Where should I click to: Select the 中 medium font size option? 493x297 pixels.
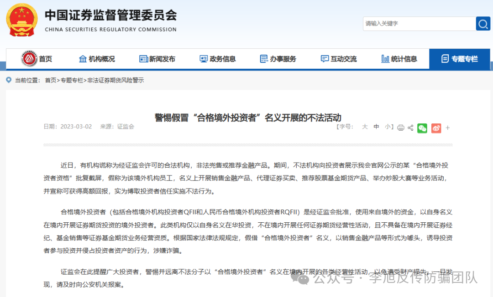point(376,127)
